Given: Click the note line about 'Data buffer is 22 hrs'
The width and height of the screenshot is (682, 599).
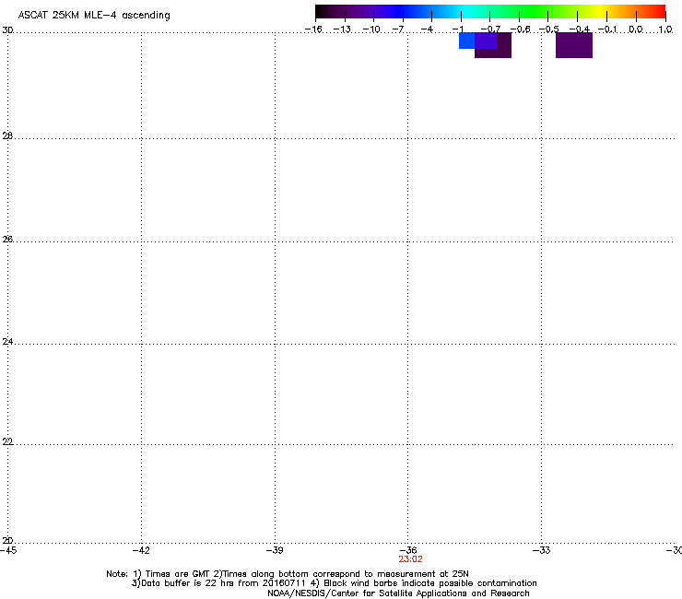Looking at the screenshot, I should pos(334,583).
